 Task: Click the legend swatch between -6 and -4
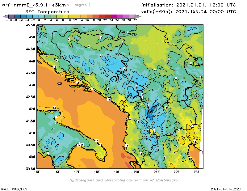click(x=24, y=16)
